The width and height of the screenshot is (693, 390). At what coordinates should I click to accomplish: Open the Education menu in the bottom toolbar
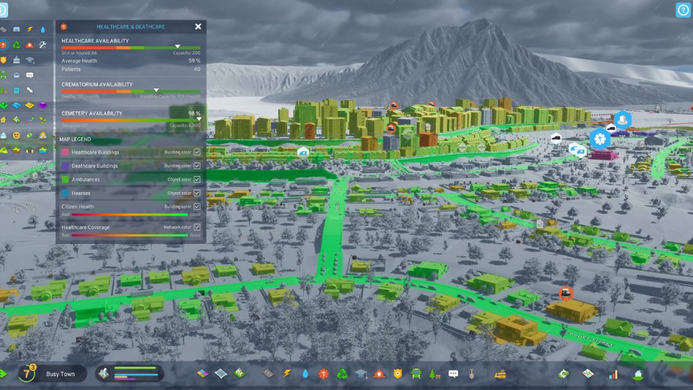[361, 374]
